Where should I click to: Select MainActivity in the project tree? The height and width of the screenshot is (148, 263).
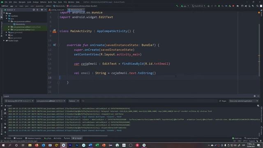[x=19, y=24]
